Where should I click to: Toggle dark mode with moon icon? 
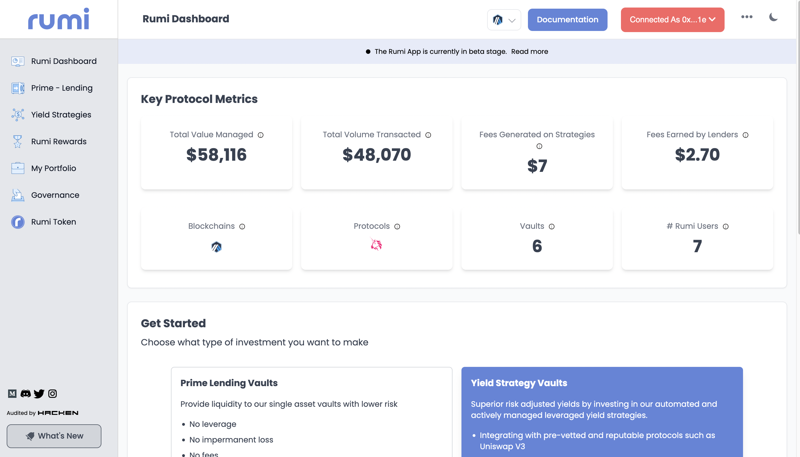[x=773, y=17]
